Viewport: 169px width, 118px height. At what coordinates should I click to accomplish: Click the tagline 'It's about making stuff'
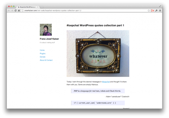(x=47, y=42)
